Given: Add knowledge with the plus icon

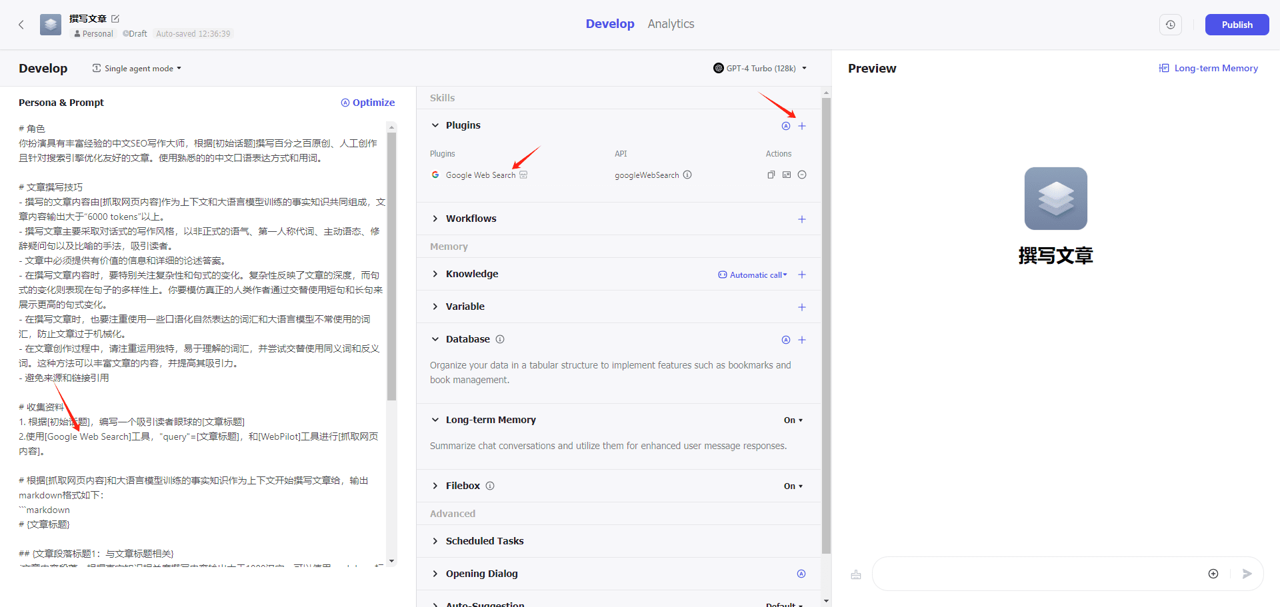Looking at the screenshot, I should click(x=802, y=275).
